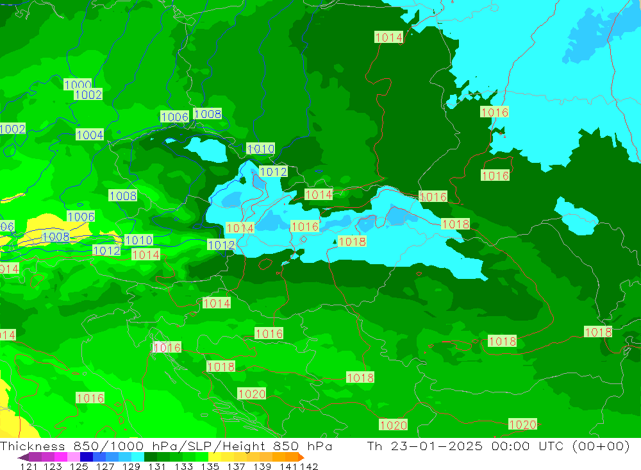Pick the bright cyan legend swatch

(x=138, y=457)
